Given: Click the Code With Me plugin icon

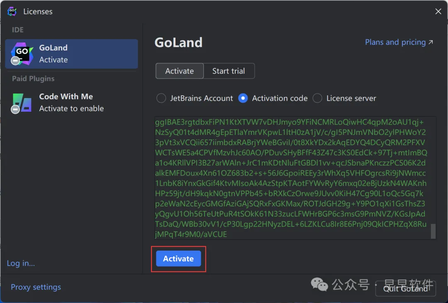Looking at the screenshot, I should [x=22, y=103].
